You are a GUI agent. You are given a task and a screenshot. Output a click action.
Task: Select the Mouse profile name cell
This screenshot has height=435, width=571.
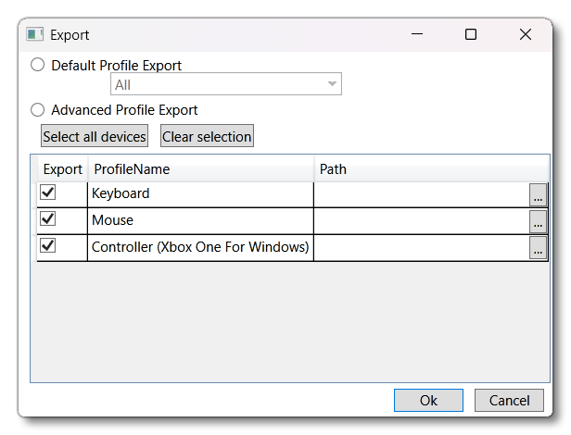(x=200, y=221)
